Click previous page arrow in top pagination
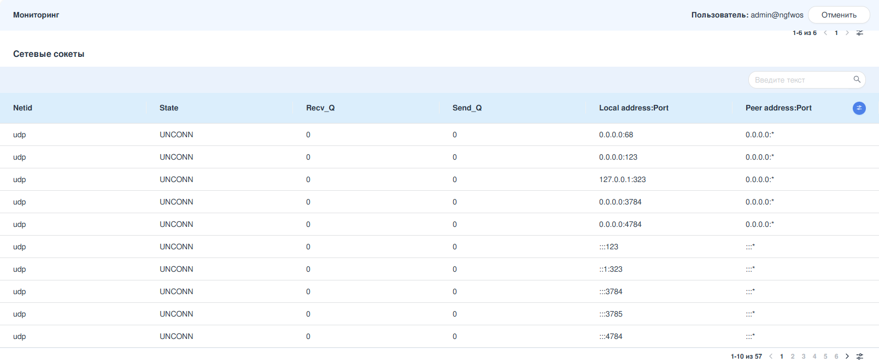 point(825,33)
